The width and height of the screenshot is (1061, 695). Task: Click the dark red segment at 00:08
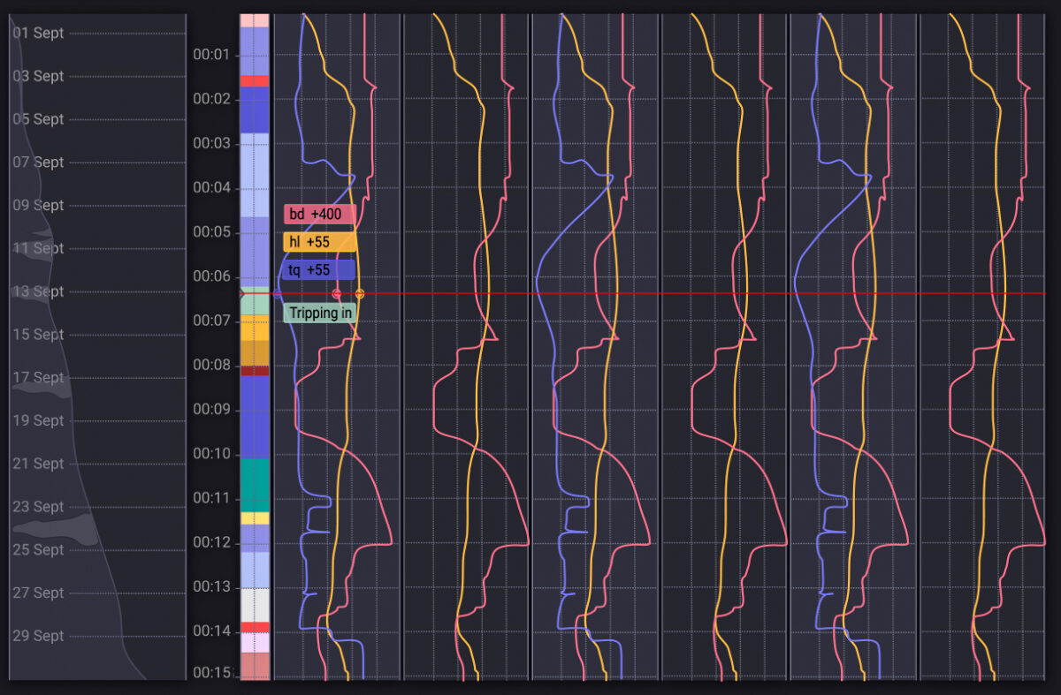click(x=255, y=371)
